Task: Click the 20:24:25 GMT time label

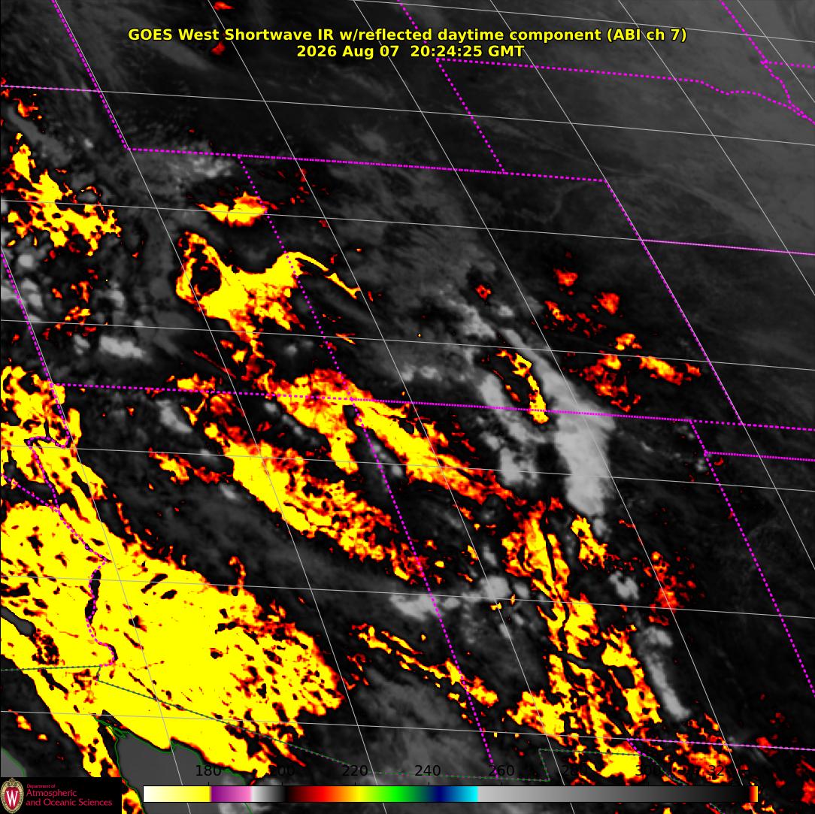Action: coord(467,51)
